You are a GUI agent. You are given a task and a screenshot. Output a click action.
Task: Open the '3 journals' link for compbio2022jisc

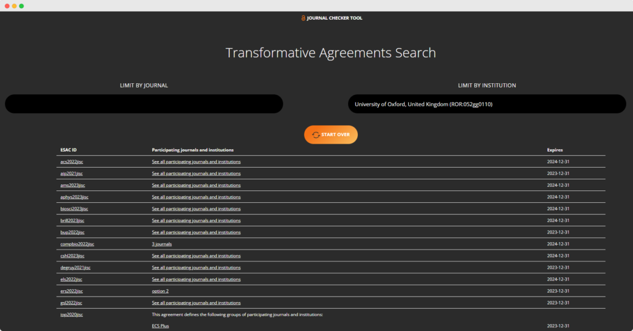pyautogui.click(x=161, y=244)
